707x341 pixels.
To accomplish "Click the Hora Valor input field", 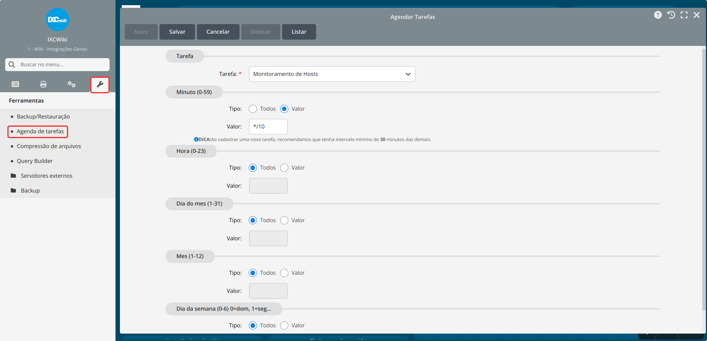I will [268, 186].
